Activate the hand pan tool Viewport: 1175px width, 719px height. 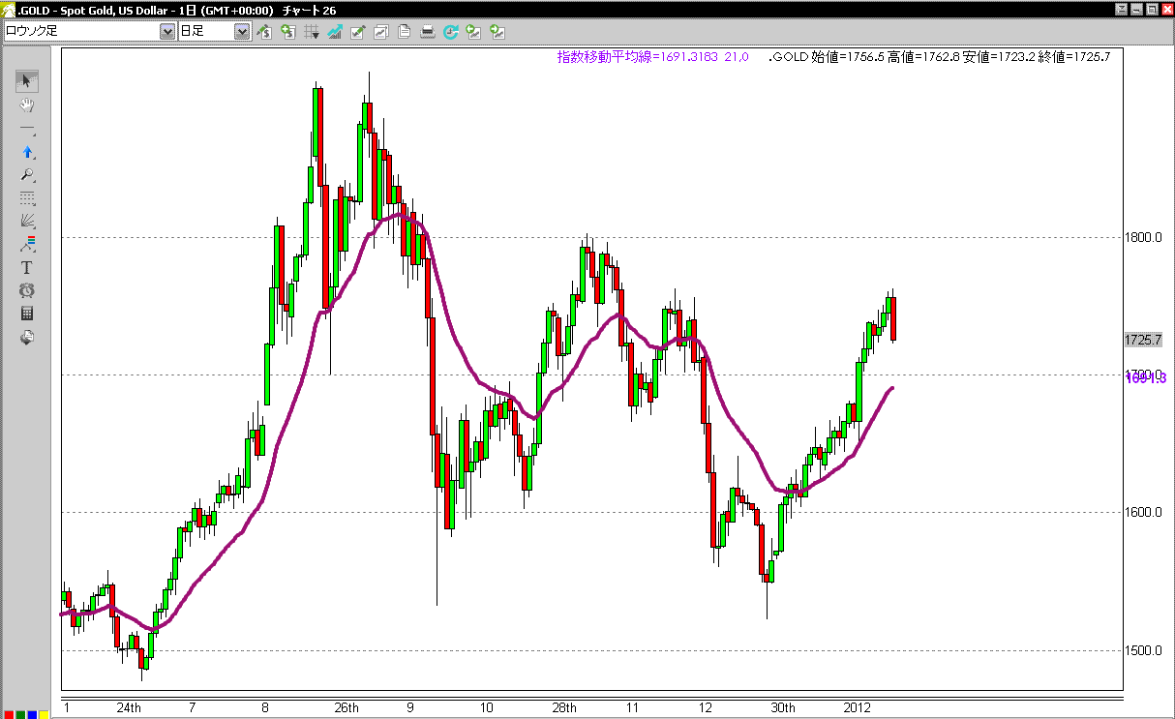click(x=27, y=105)
